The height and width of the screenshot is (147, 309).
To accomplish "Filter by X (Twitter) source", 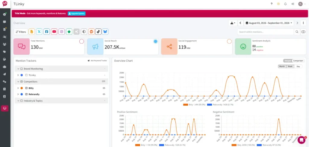I will point(39,32).
